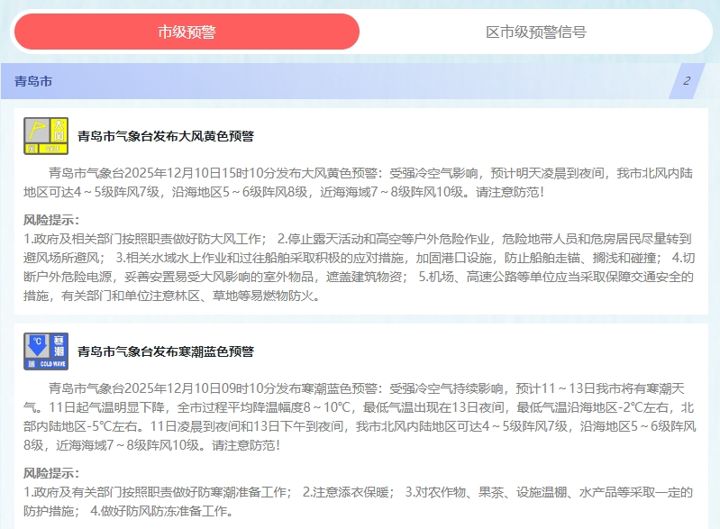
Task: Click the COLD WAVE label on the blue icon
Action: point(46,364)
